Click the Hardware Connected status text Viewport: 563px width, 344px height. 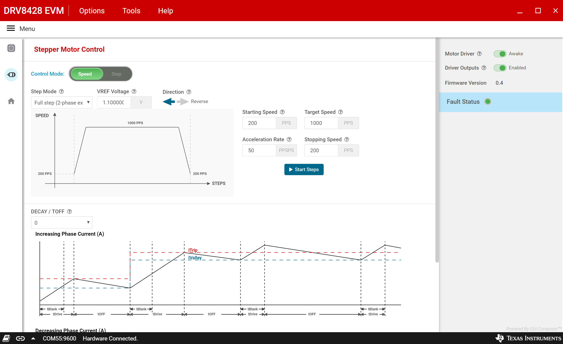click(x=110, y=338)
